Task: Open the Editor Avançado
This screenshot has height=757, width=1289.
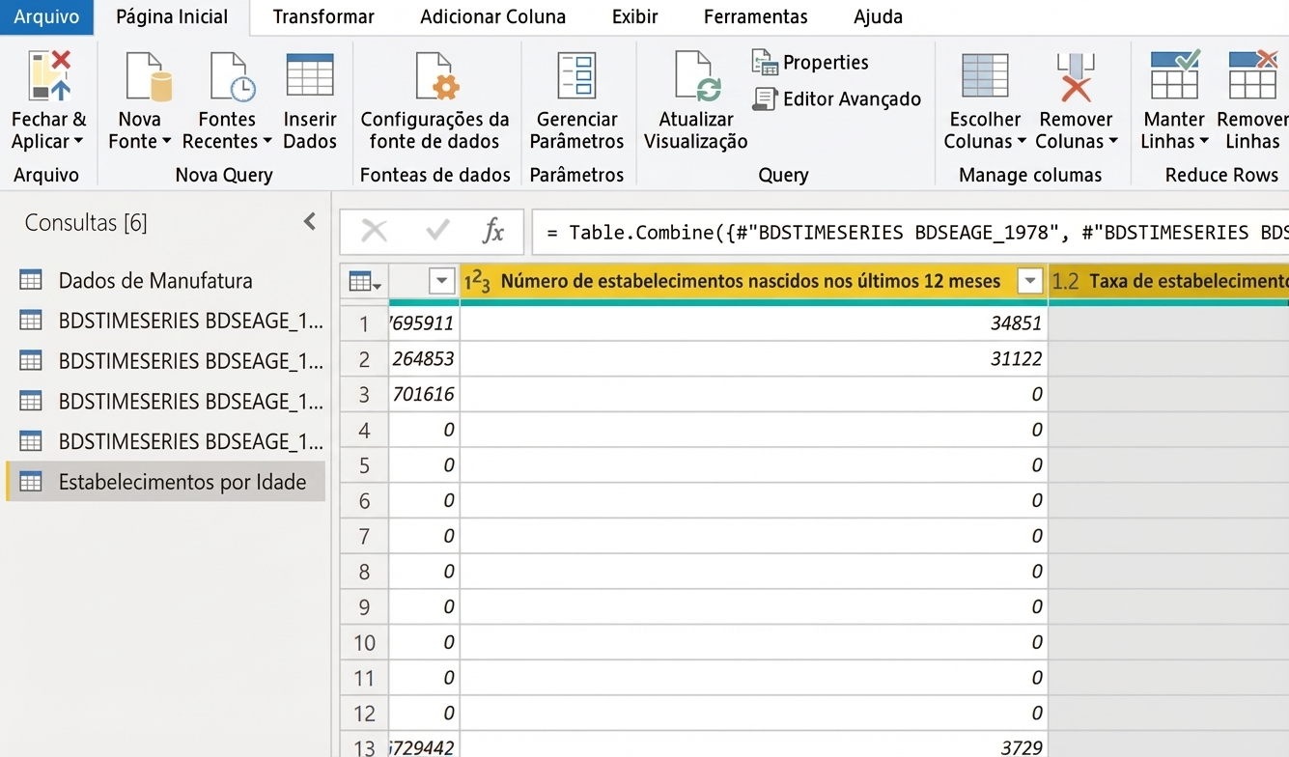Action: [837, 98]
